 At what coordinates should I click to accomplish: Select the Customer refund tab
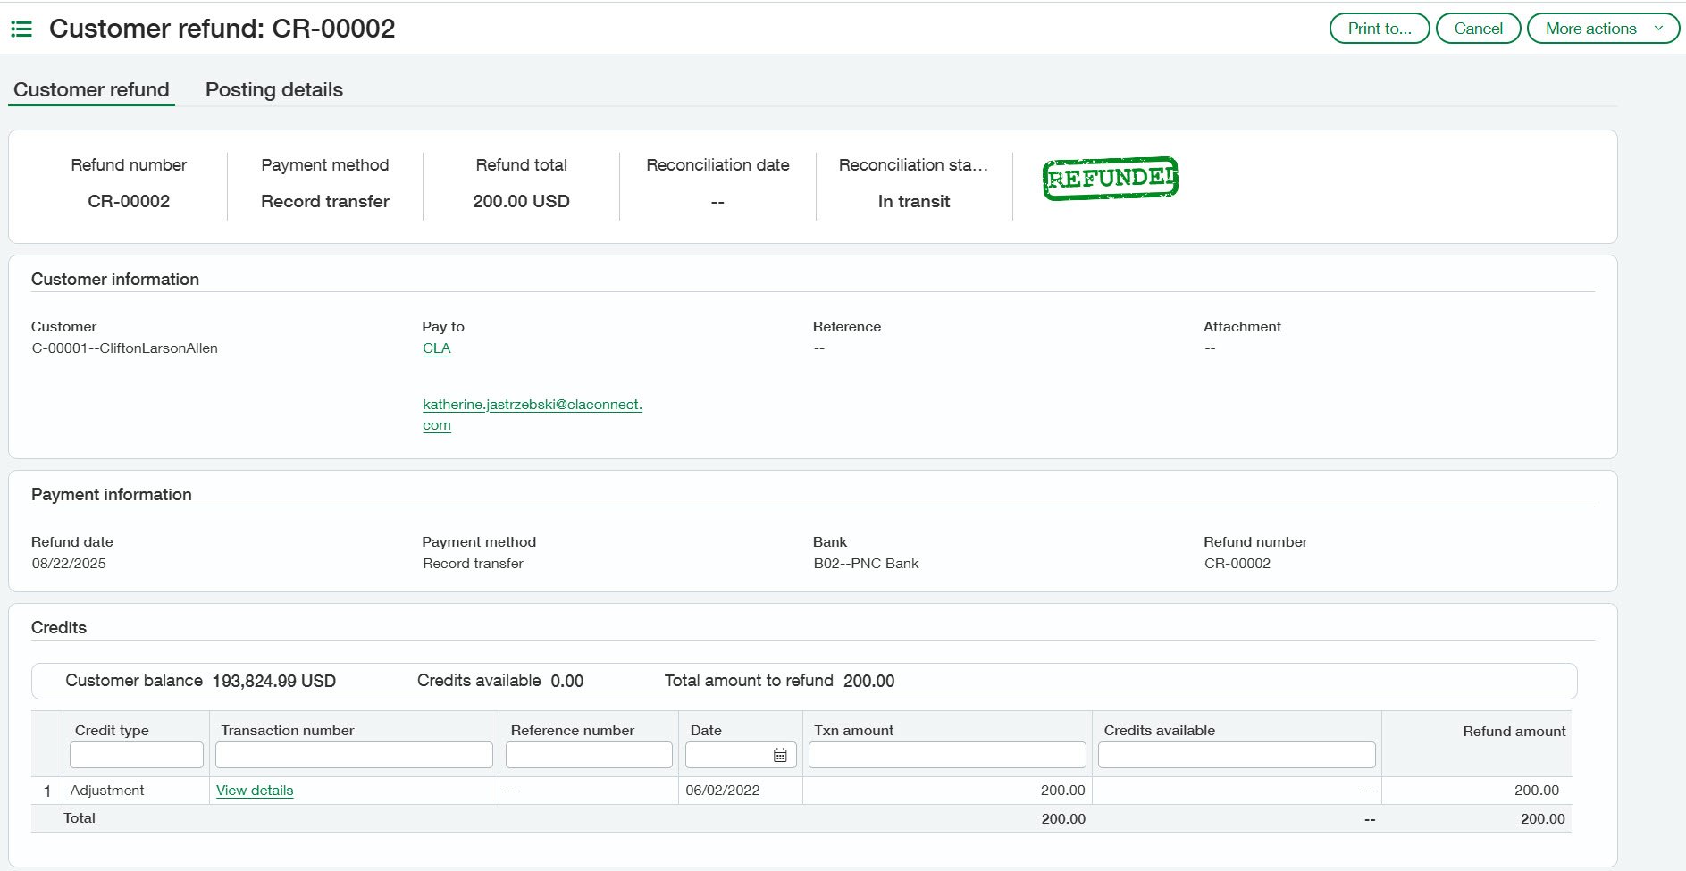pyautogui.click(x=91, y=89)
